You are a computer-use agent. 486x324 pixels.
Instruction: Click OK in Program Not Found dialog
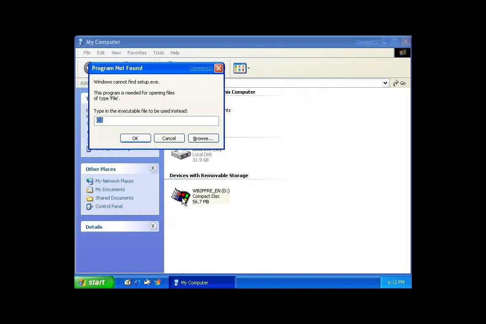point(135,138)
